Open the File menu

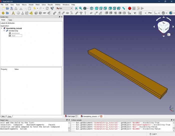click(x=2, y=4)
